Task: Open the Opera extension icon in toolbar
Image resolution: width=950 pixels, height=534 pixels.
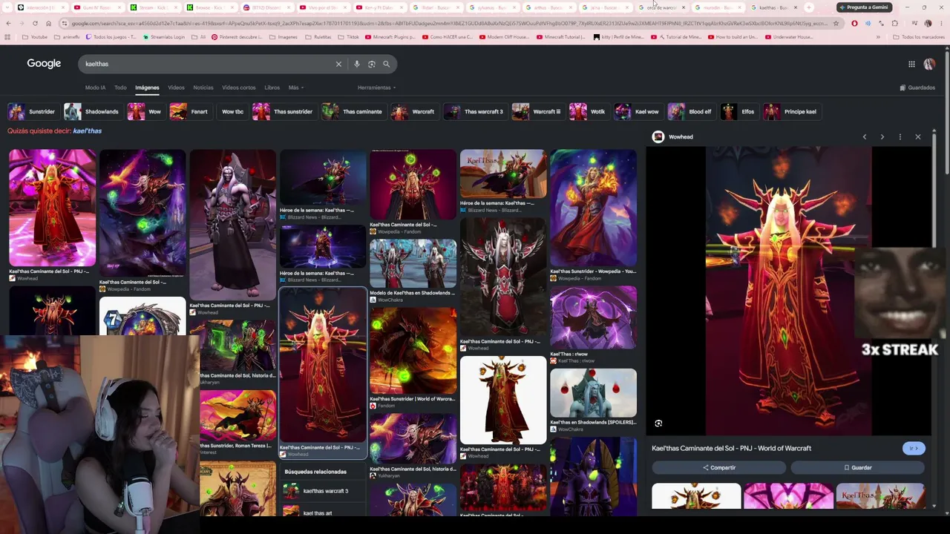Action: [x=854, y=23]
